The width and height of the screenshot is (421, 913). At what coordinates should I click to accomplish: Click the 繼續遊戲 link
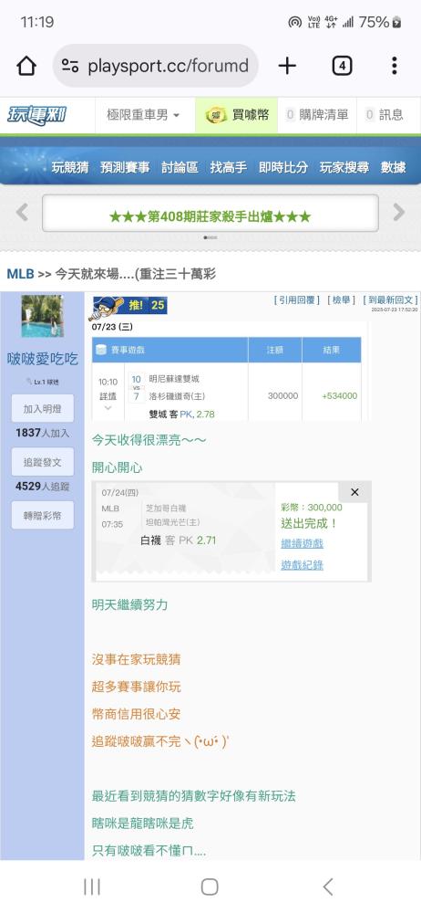click(x=302, y=543)
